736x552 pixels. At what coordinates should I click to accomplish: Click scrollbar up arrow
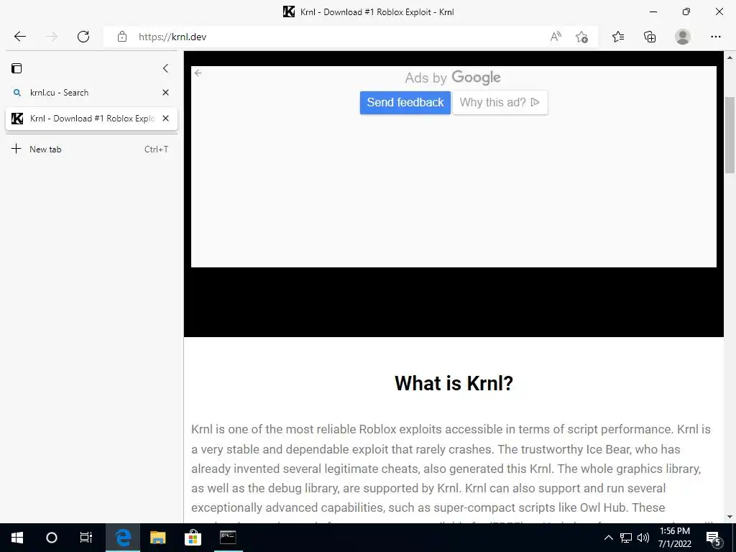click(x=730, y=57)
